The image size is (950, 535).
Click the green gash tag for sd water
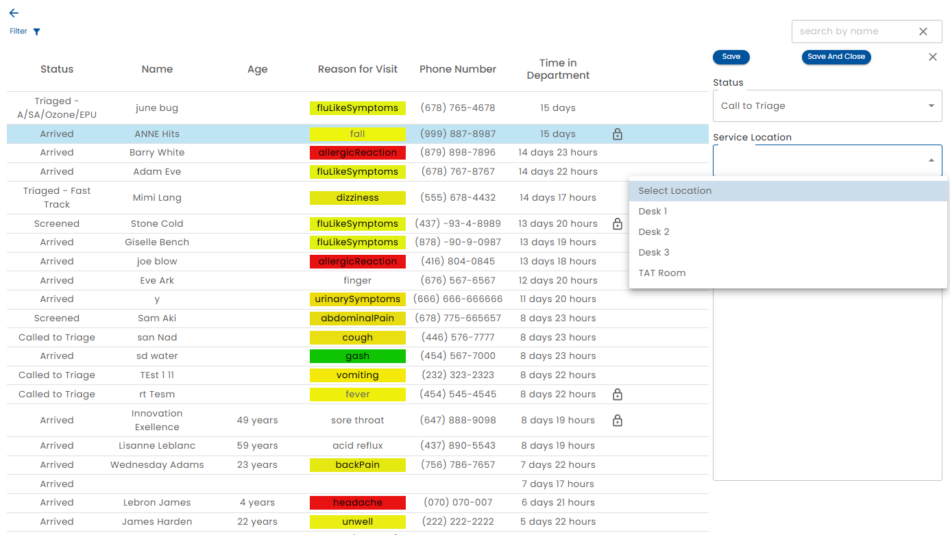[357, 356]
